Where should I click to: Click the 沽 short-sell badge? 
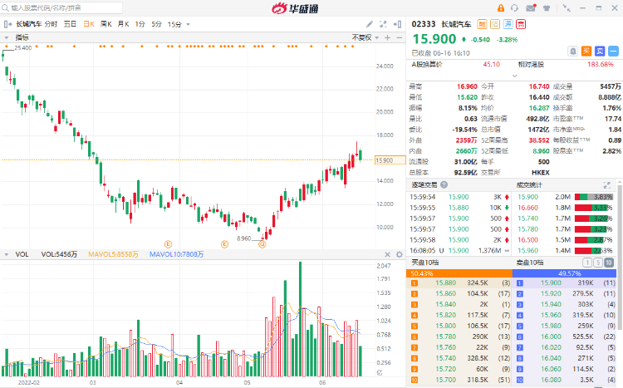pos(495,24)
